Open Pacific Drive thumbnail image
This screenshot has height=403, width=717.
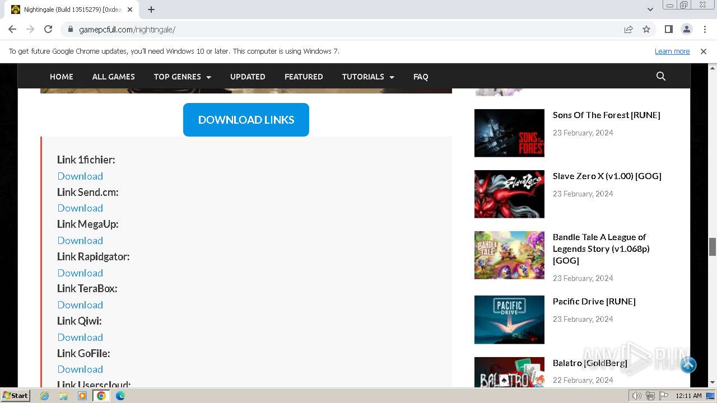(509, 320)
